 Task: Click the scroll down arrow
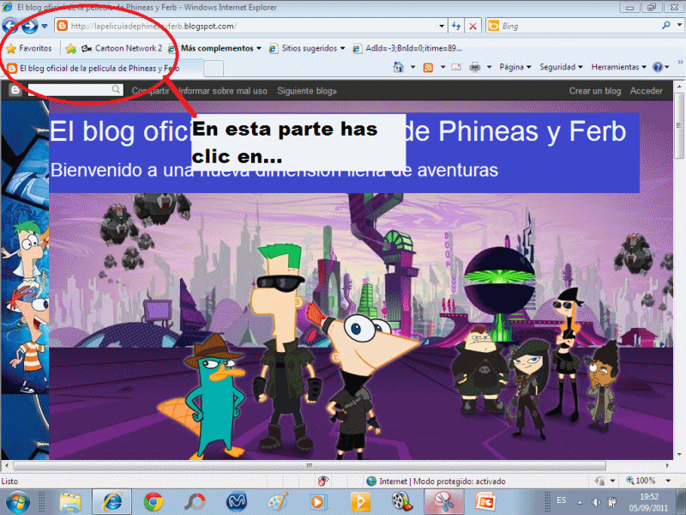679,455
